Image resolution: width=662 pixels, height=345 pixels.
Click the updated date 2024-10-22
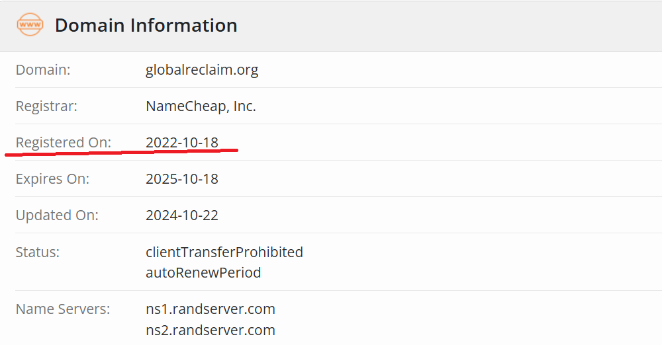[182, 215]
